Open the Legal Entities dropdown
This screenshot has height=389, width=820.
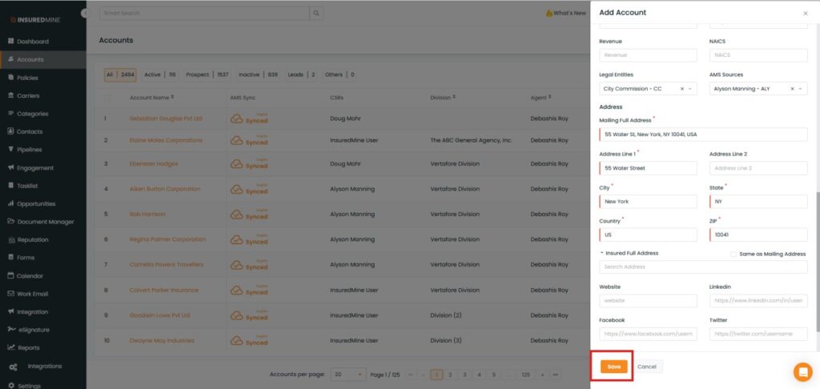691,89
